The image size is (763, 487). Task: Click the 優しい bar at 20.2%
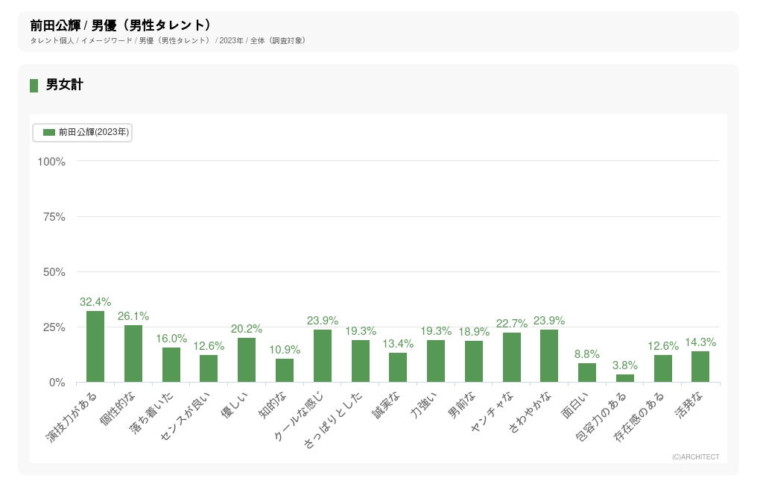247,360
